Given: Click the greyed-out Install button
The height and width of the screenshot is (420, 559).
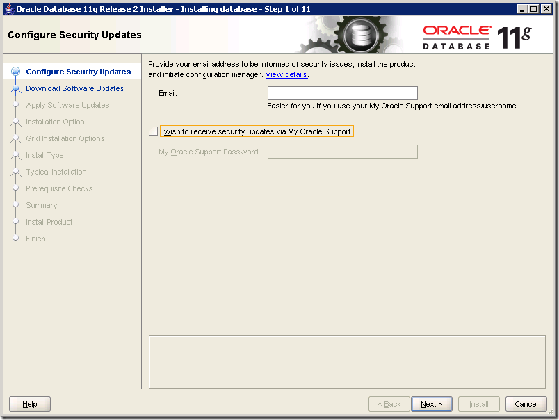Looking at the screenshot, I should (479, 404).
